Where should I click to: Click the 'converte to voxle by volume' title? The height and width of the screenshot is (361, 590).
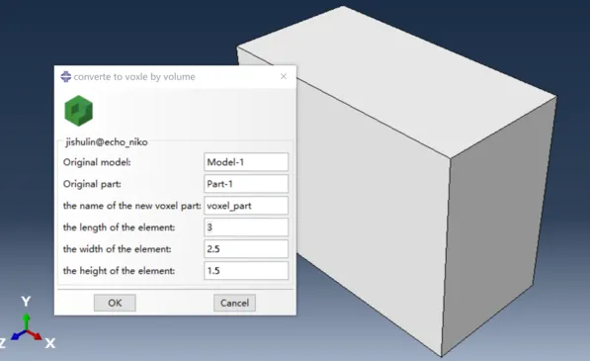pyautogui.click(x=134, y=77)
